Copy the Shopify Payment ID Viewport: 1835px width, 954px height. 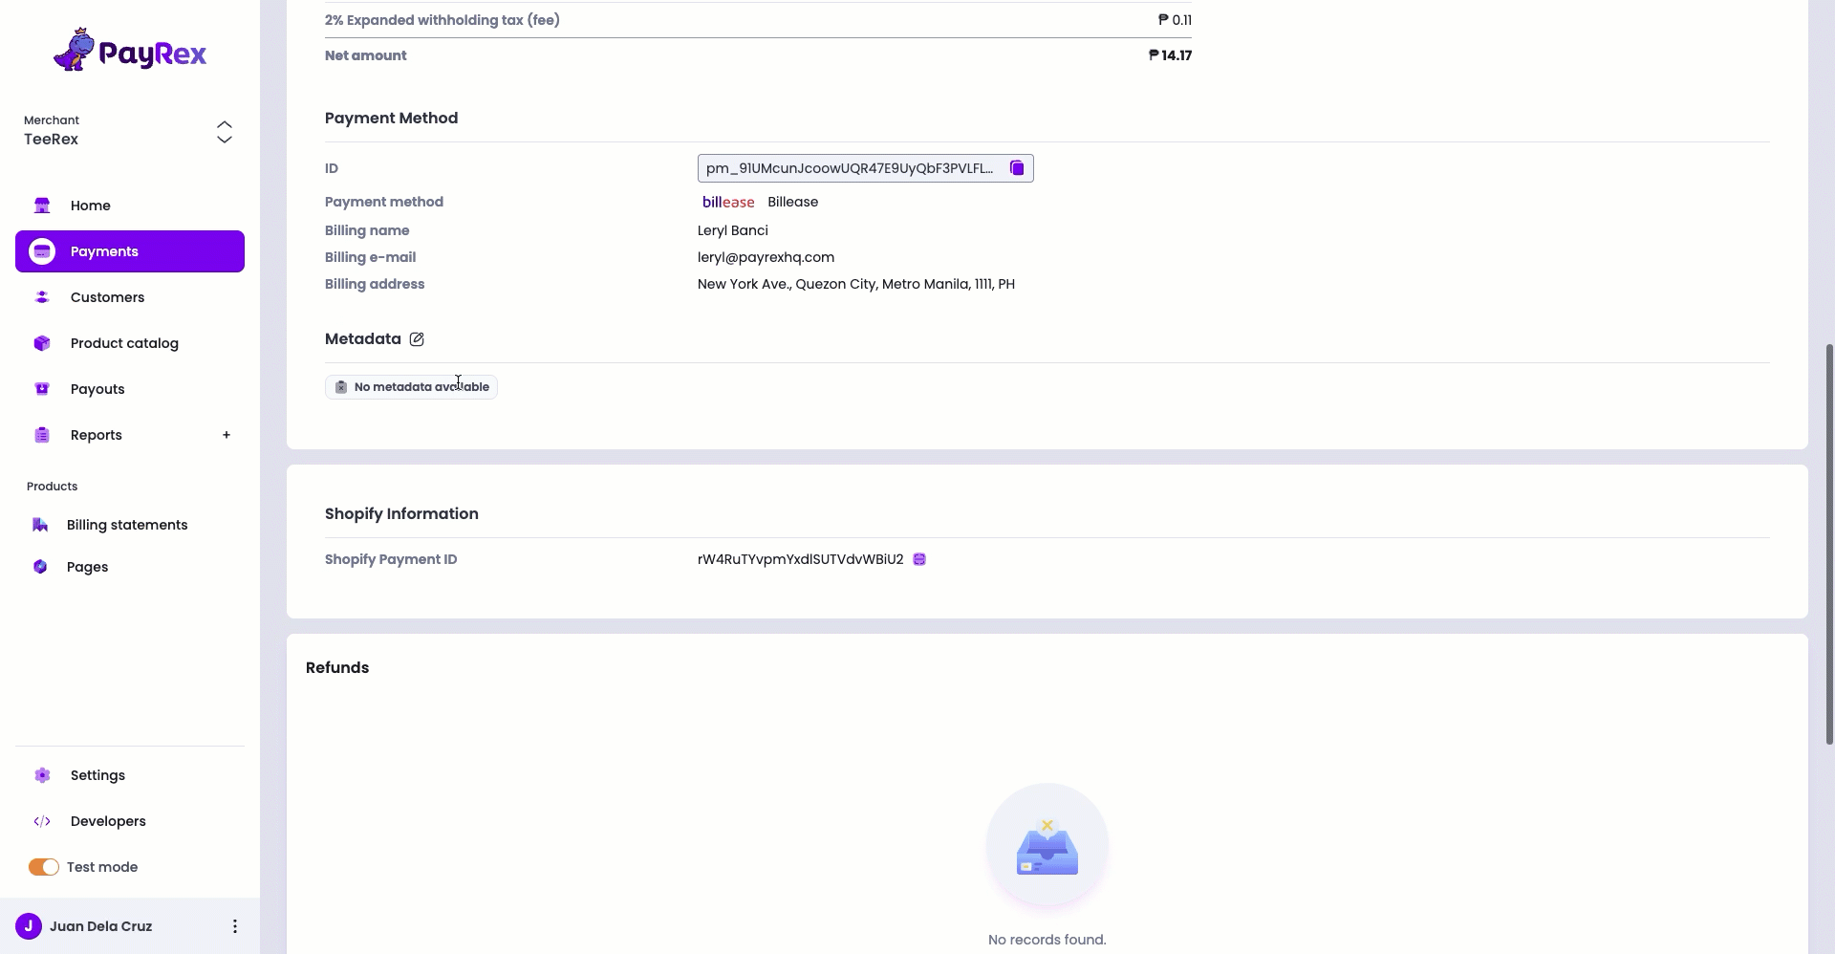pyautogui.click(x=918, y=559)
